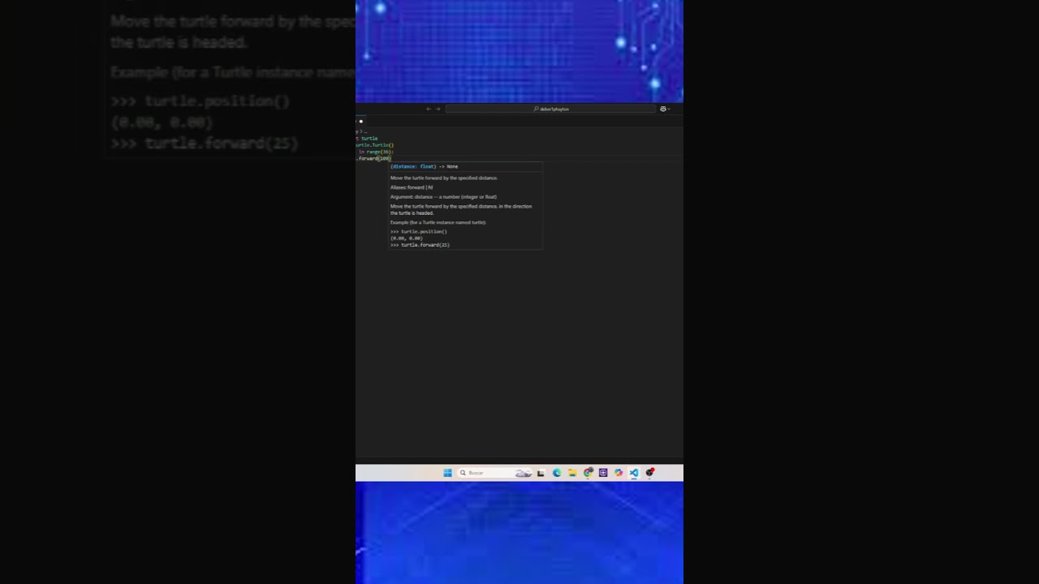Click the command center search box
The height and width of the screenshot is (584, 1039).
(550, 109)
